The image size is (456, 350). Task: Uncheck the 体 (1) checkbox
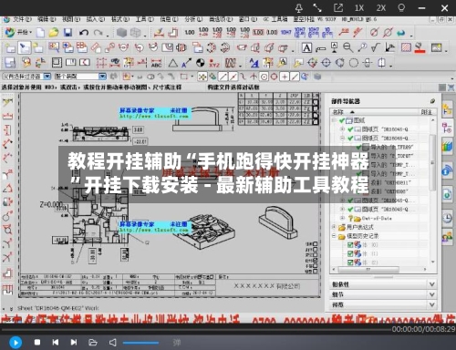350,253
